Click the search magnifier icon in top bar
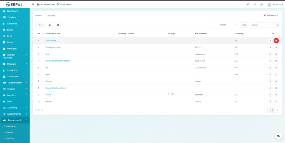Viewport: 285px width, 143px height. (248, 4)
